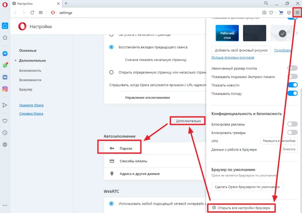Open the 'Пароли' autofill entry
The image size is (302, 213).
click(x=155, y=148)
